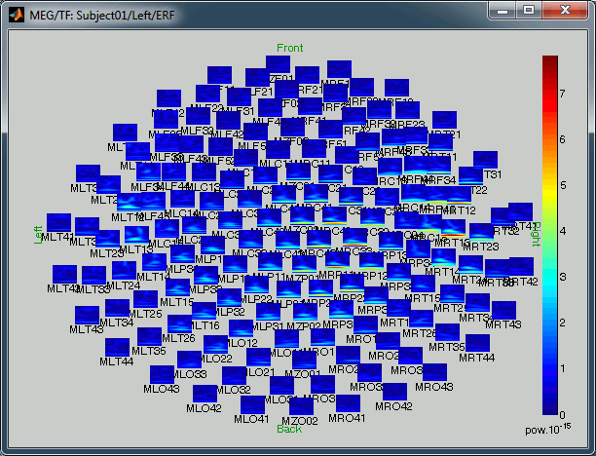The image size is (596, 456).
Task: Select the MRO42 sensor thumbnail
Action: [392, 393]
